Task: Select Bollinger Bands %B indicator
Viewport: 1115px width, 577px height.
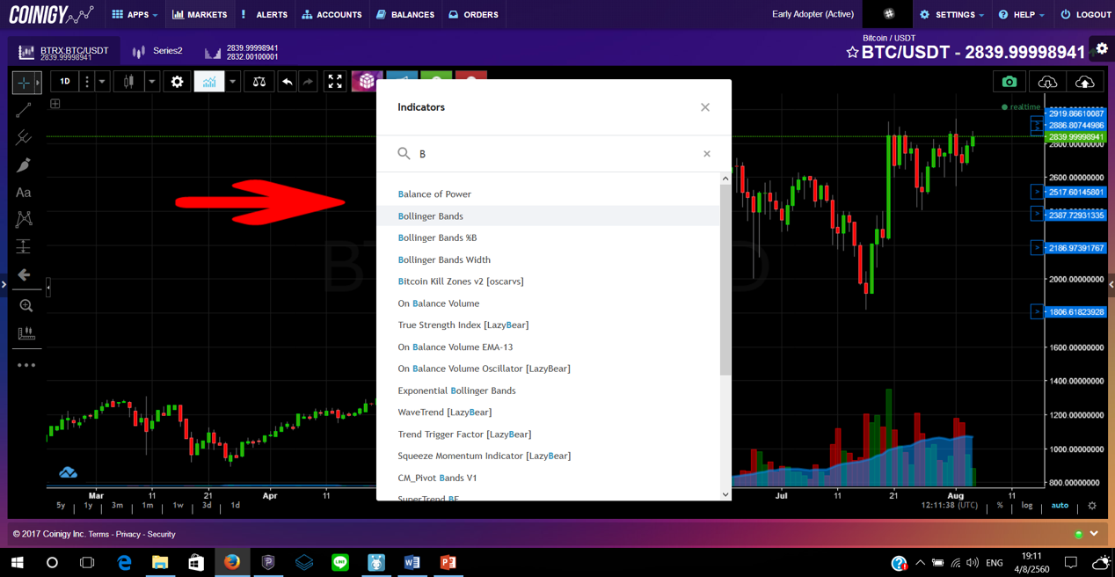Action: (x=548, y=237)
